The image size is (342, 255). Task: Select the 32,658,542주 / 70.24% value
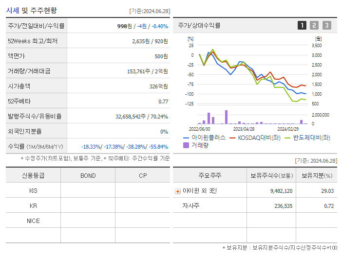[x=142, y=117]
